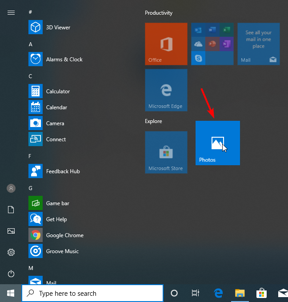Open OneNote in the Office folder tile
The image size is (288, 302).
[x=227, y=44]
